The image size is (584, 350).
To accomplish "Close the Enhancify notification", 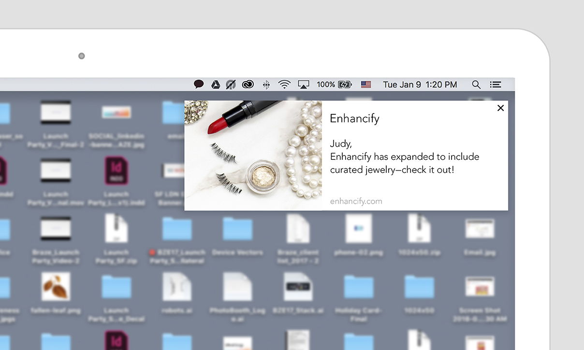I will (x=500, y=108).
